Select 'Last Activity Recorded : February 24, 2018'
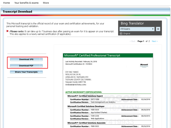171x128 pixels. pos(81,61)
